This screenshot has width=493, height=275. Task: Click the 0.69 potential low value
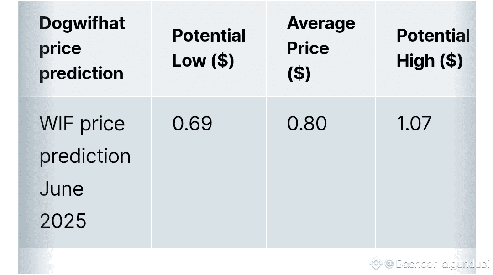192,124
